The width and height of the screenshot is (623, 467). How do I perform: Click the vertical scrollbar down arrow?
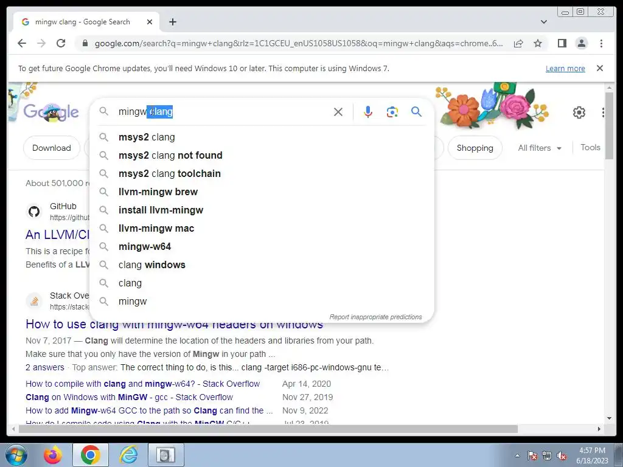609,418
